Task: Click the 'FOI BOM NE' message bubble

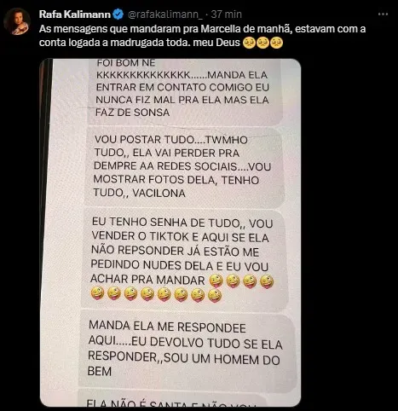Action: tap(183, 91)
